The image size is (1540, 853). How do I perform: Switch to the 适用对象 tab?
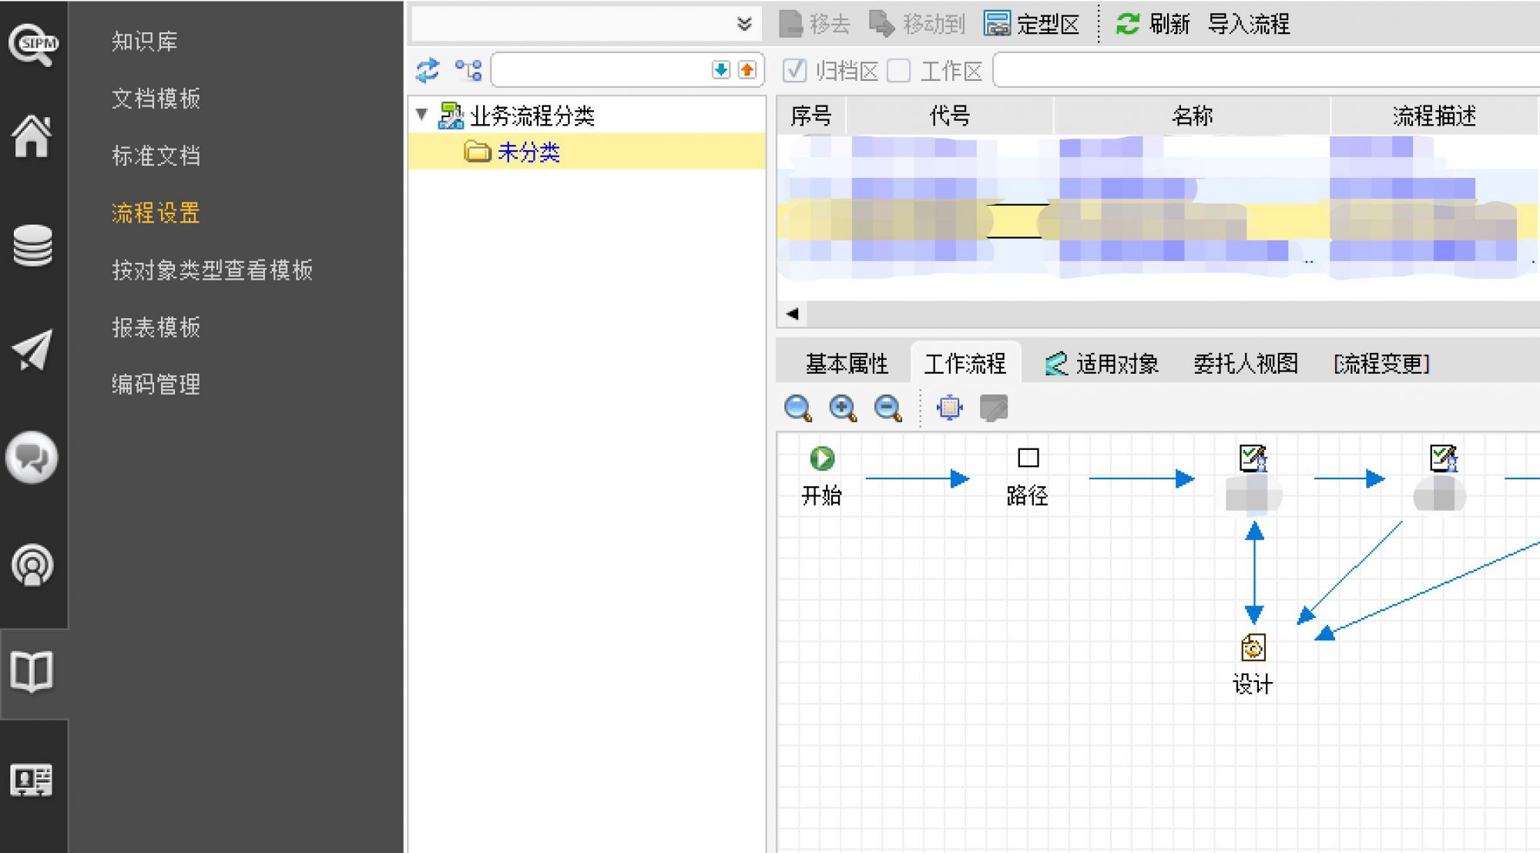click(1102, 364)
